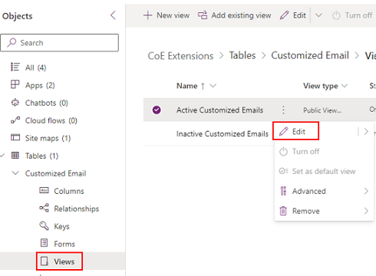Go to Customized Email breadcrumb
The height and width of the screenshot is (276, 376).
(x=310, y=55)
